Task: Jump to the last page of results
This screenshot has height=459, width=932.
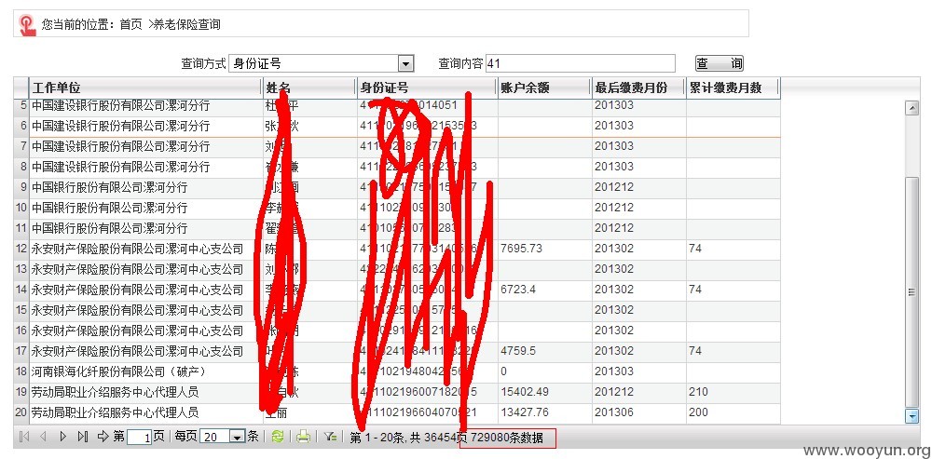Action: coord(83,437)
